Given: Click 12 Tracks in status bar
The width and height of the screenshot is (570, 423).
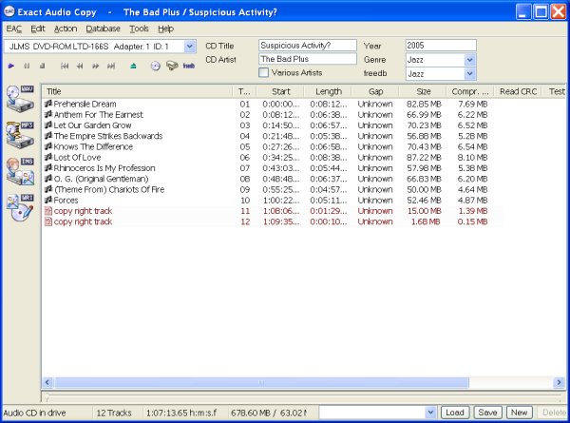Looking at the screenshot, I should pyautogui.click(x=114, y=413).
